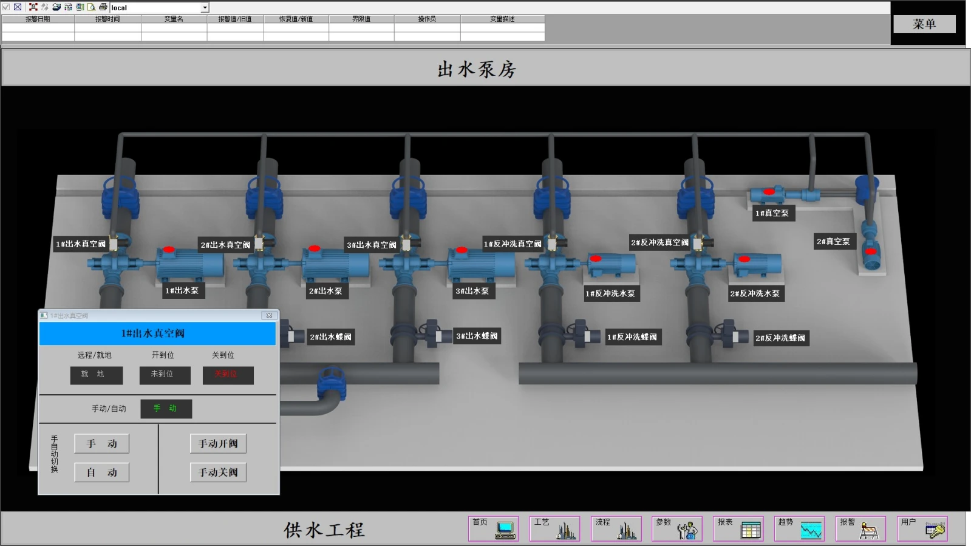The image size is (971, 546).
Task: Open the 工艺 process navigation tab
Action: coord(554,528)
